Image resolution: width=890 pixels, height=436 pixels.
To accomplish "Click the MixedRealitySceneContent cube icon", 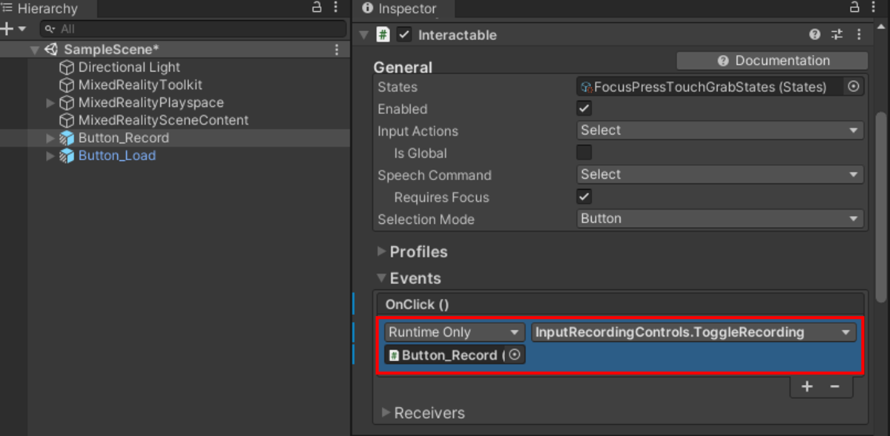I will click(x=67, y=120).
